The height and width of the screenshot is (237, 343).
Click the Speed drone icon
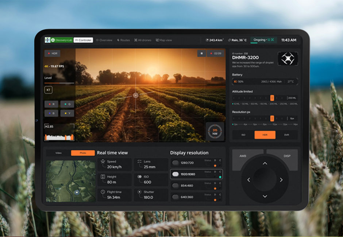(x=103, y=162)
